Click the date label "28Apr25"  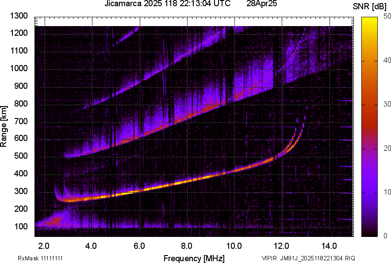coord(261,4)
